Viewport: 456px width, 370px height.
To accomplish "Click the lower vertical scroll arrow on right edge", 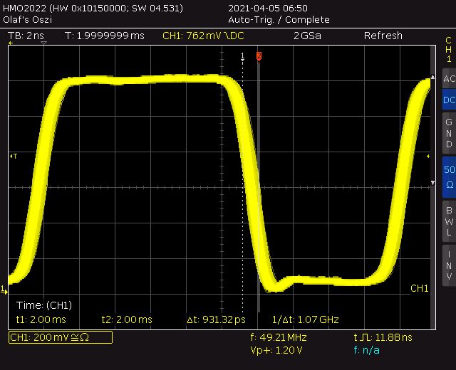I will 432,183.
